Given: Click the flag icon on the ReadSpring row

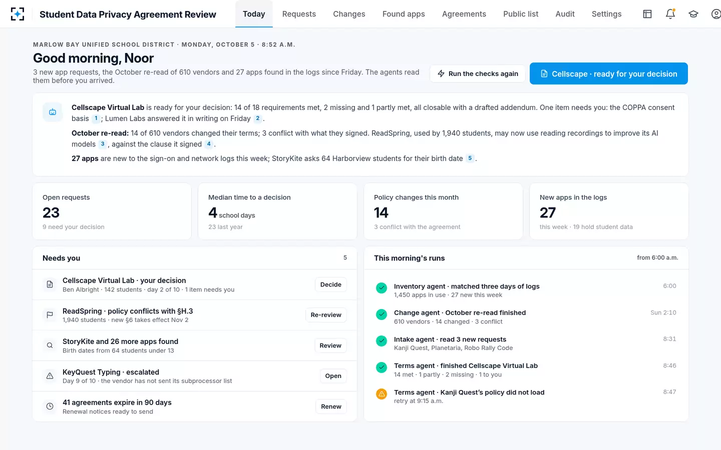Looking at the screenshot, I should click(50, 315).
